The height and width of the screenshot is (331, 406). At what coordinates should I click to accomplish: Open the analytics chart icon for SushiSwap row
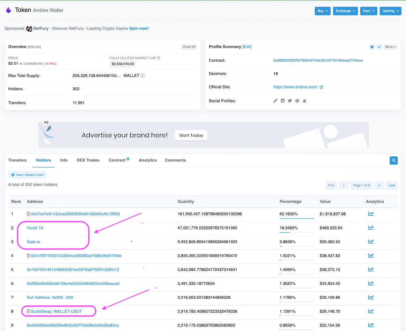tap(371, 312)
